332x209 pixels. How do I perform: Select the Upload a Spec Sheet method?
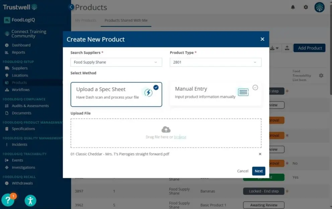click(x=116, y=94)
